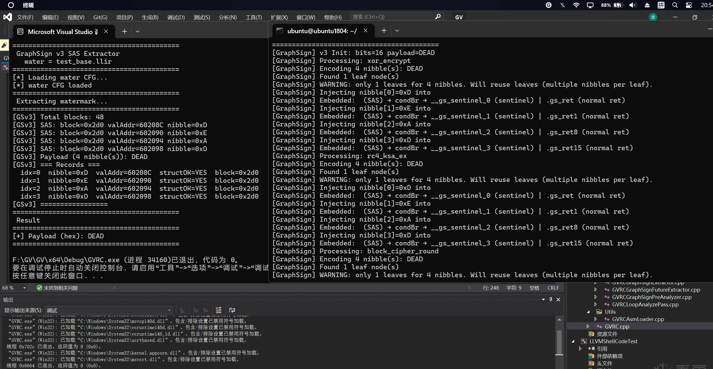Collapse the LLVMShellCodeTest project node
The image size is (713, 369).
tap(573, 341)
